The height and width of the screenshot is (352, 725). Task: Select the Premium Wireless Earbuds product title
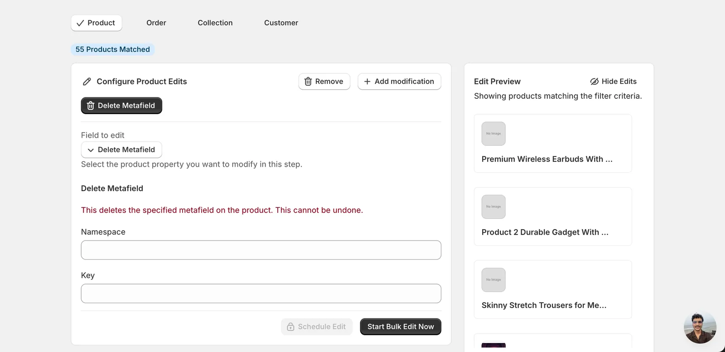pos(547,159)
